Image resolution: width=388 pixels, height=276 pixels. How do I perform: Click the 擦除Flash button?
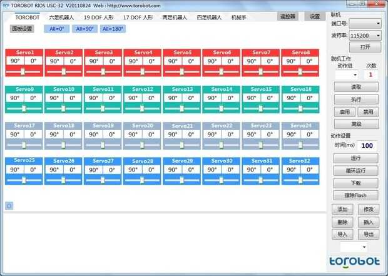[356, 195]
